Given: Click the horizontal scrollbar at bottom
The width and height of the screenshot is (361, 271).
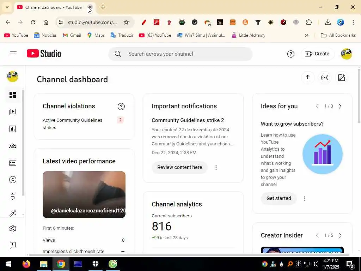Looking at the screenshot, I should (189, 255).
